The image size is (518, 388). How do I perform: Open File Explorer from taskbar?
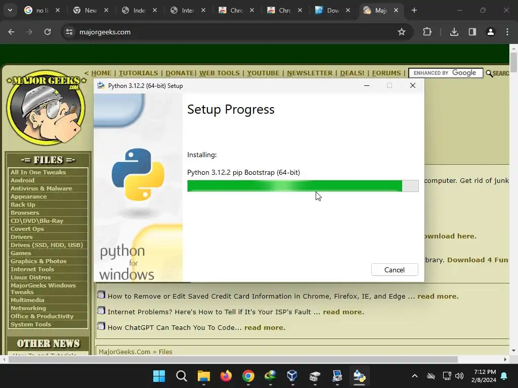tap(204, 376)
